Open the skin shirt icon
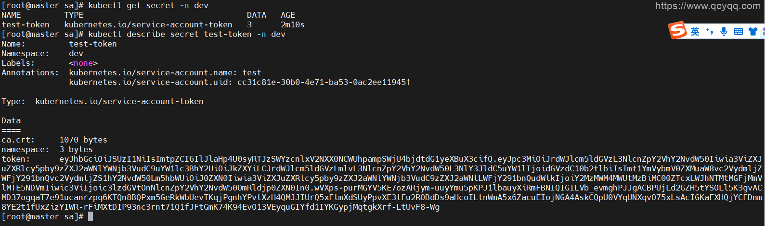Viewport: 765px width, 226px height. (753, 32)
